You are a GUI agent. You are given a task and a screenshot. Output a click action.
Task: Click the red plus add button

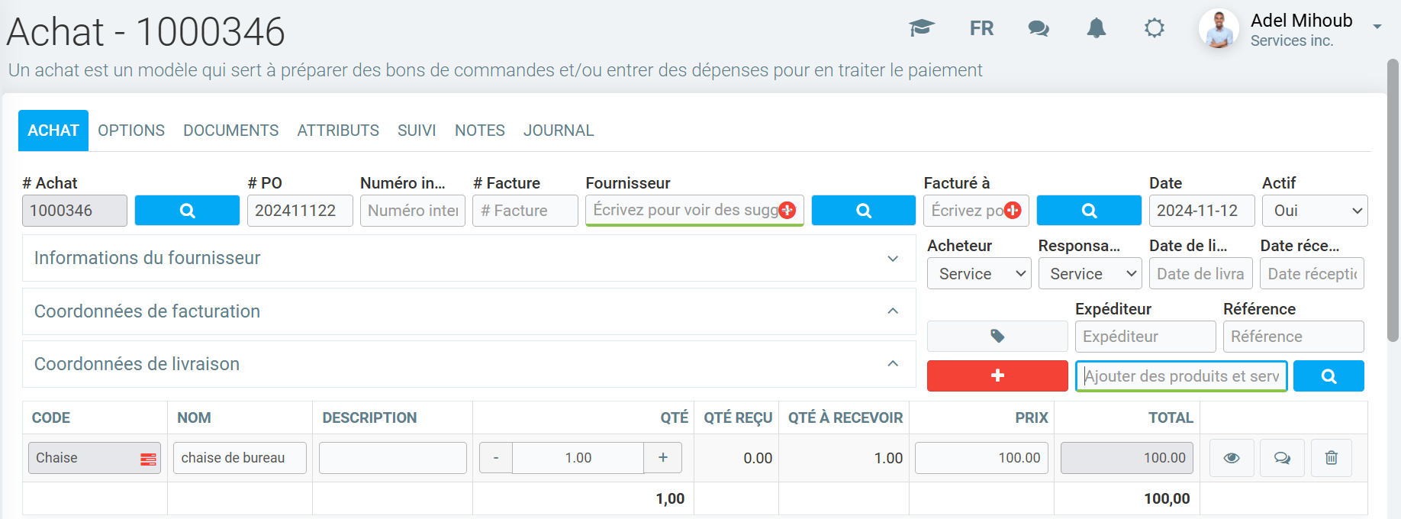pyautogui.click(x=997, y=376)
